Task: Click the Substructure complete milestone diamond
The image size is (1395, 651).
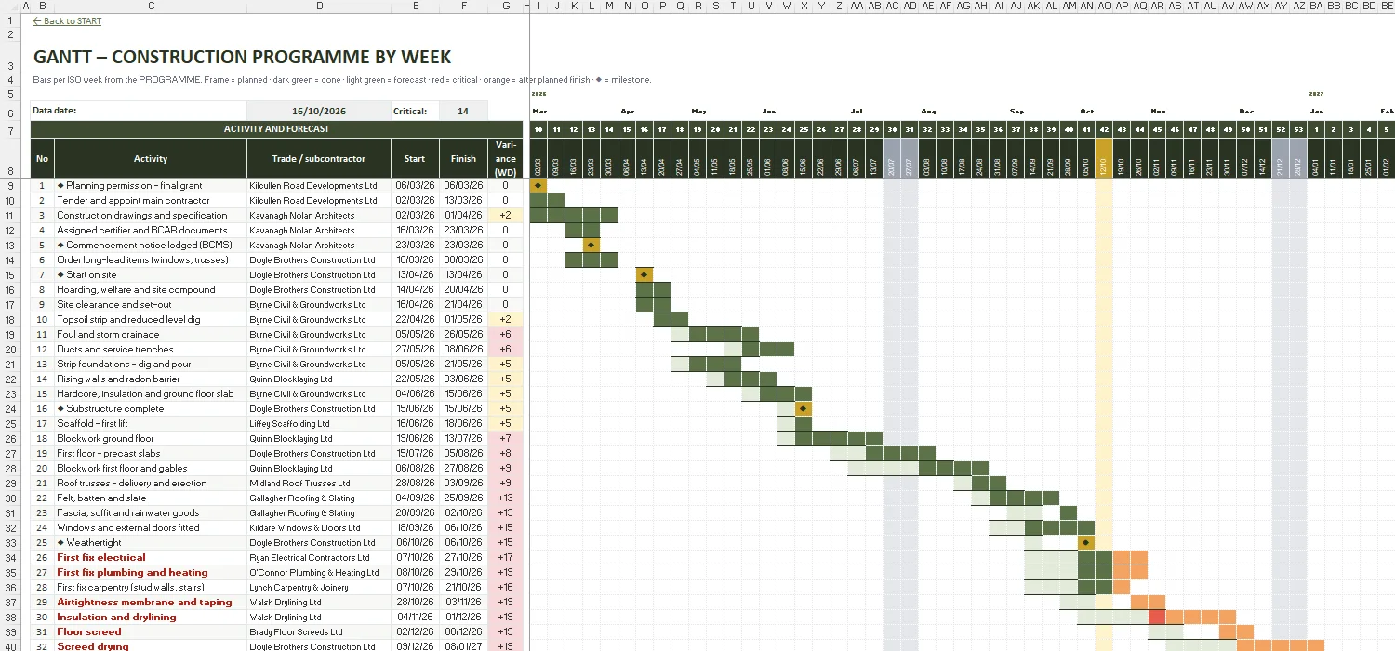Action: click(x=803, y=408)
